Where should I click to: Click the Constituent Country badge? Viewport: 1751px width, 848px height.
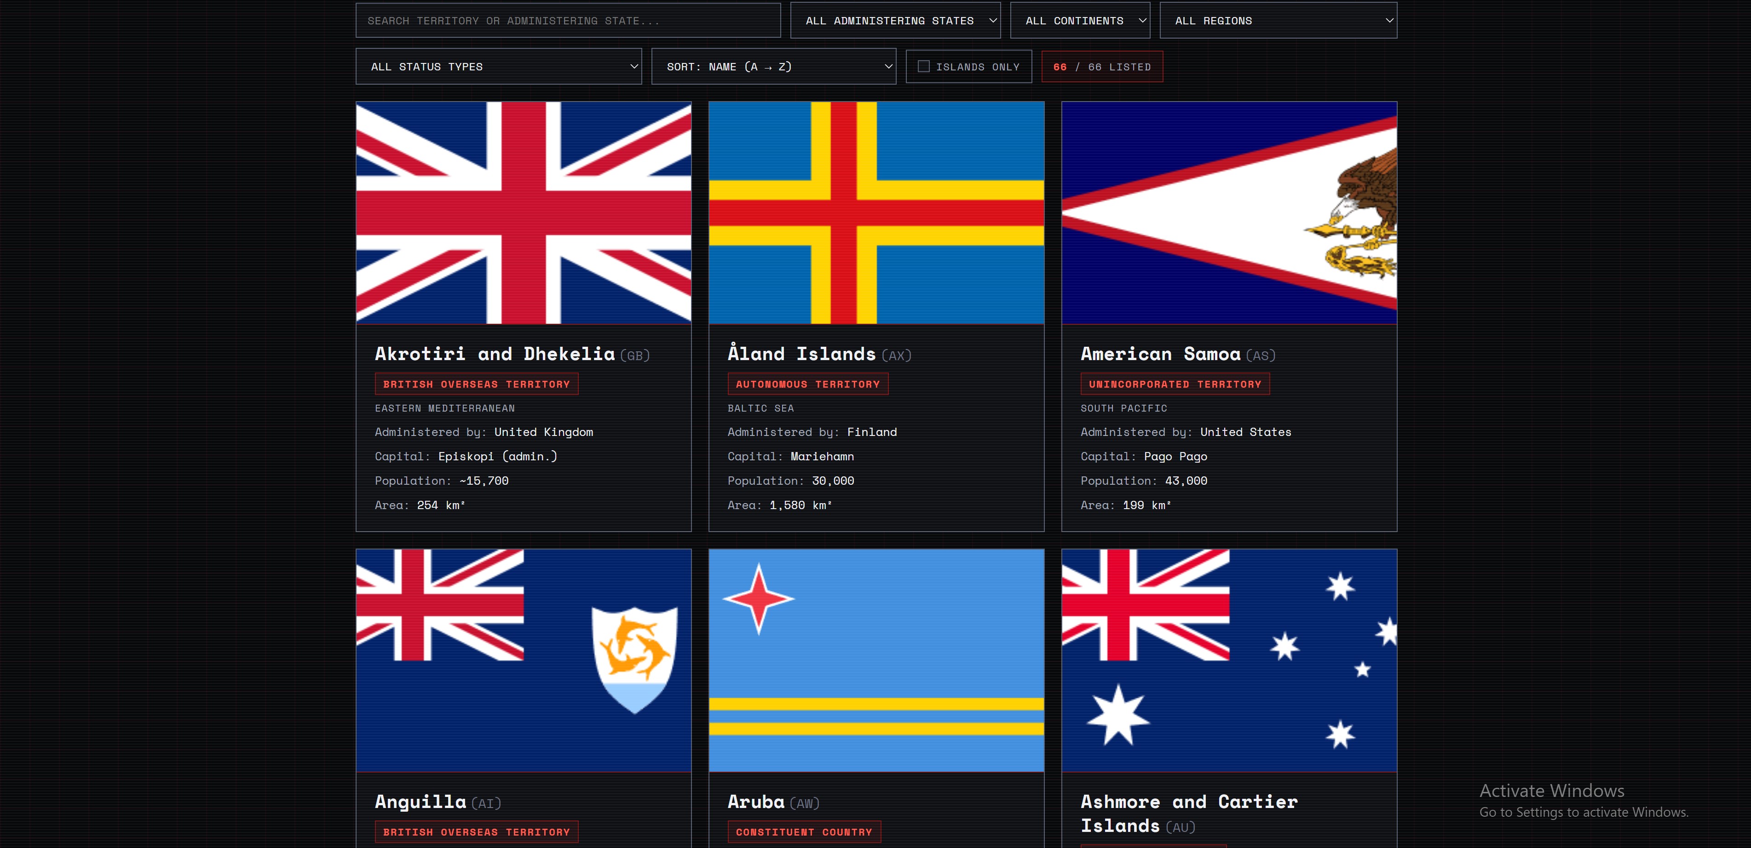804,832
